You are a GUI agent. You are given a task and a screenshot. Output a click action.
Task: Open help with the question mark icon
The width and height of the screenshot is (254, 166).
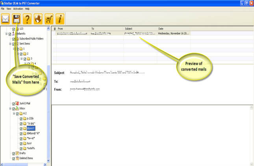click(27, 19)
